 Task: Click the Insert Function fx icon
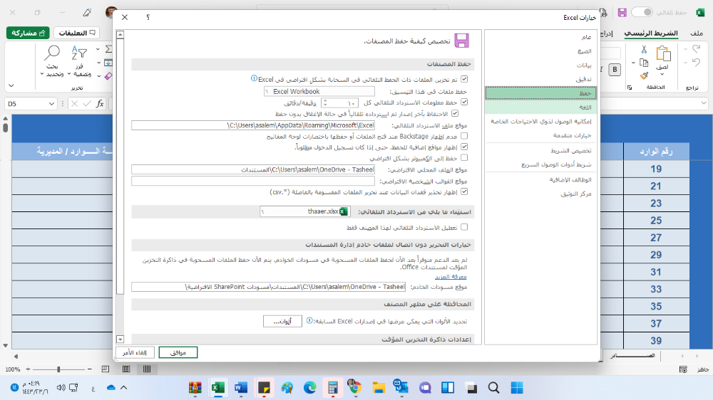pos(100,103)
